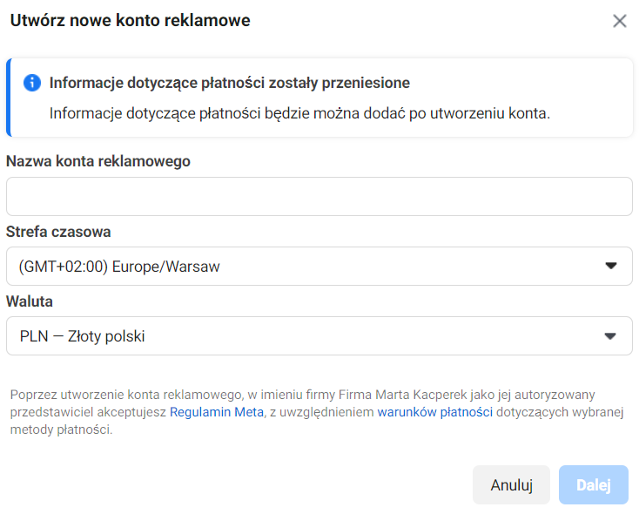Click the Strefa czasowa label

click(x=58, y=232)
